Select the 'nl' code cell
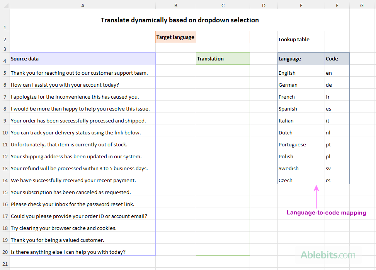 pos(337,131)
